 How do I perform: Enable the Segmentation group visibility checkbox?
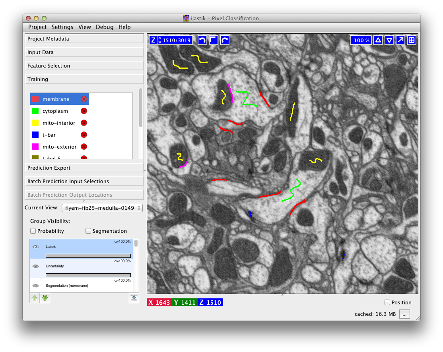[88, 231]
